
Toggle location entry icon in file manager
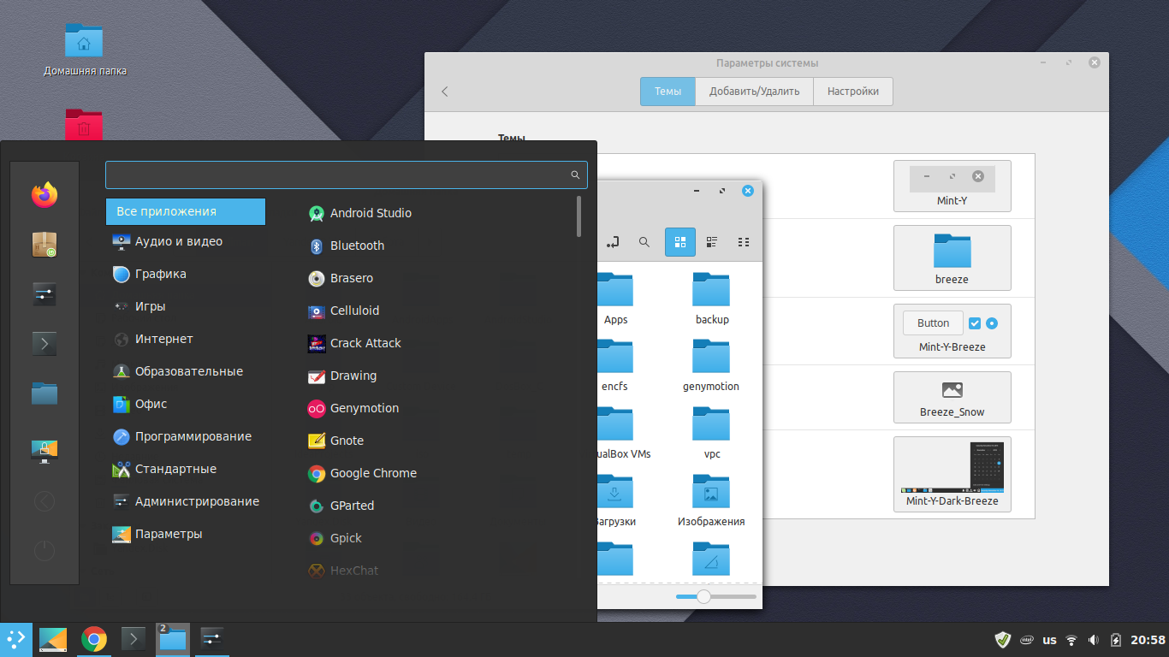pyautogui.click(x=612, y=243)
